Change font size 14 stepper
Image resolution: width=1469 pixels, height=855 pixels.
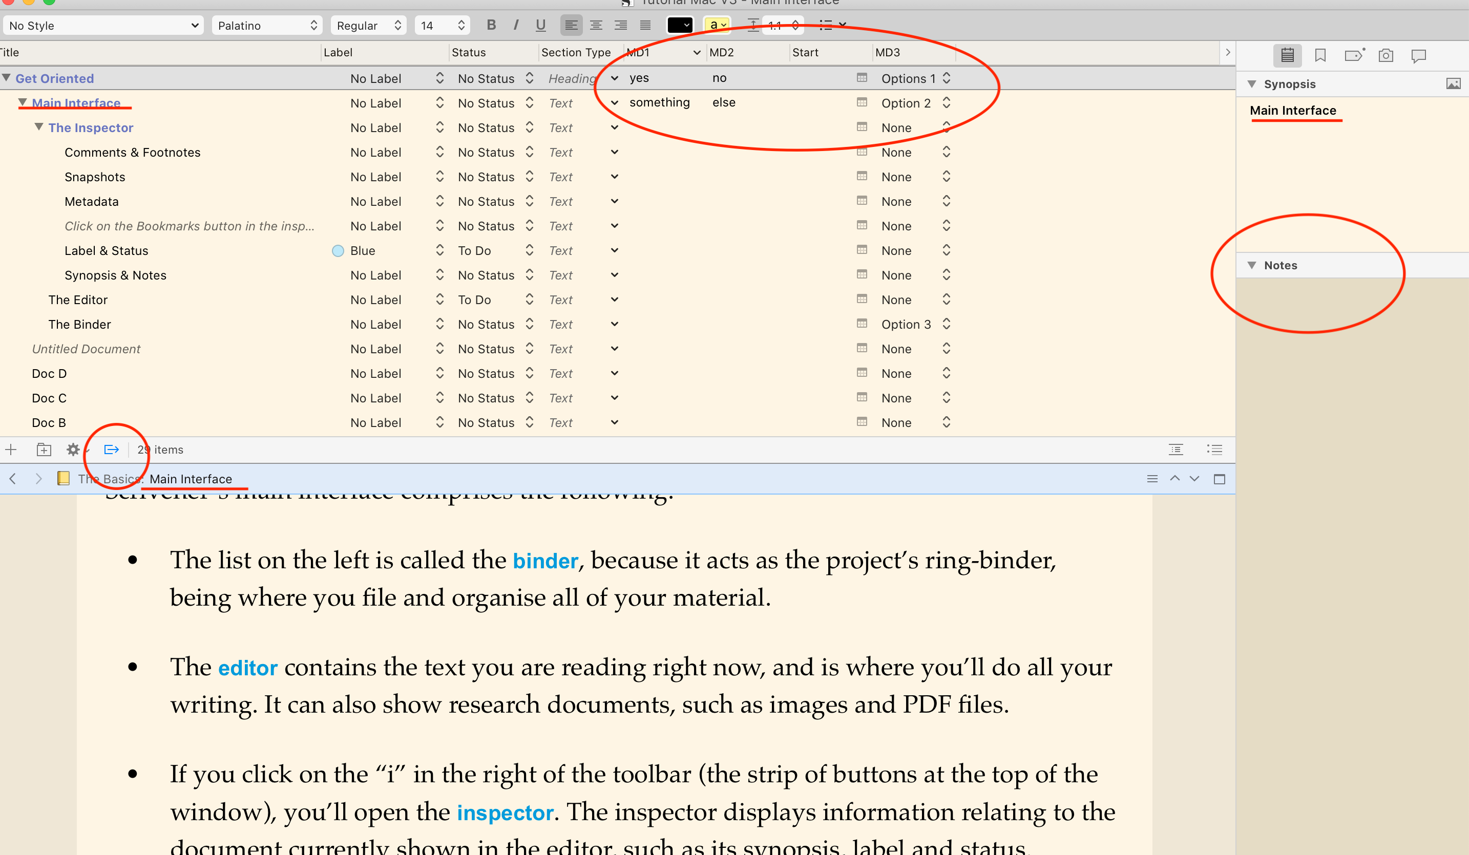pos(460,25)
